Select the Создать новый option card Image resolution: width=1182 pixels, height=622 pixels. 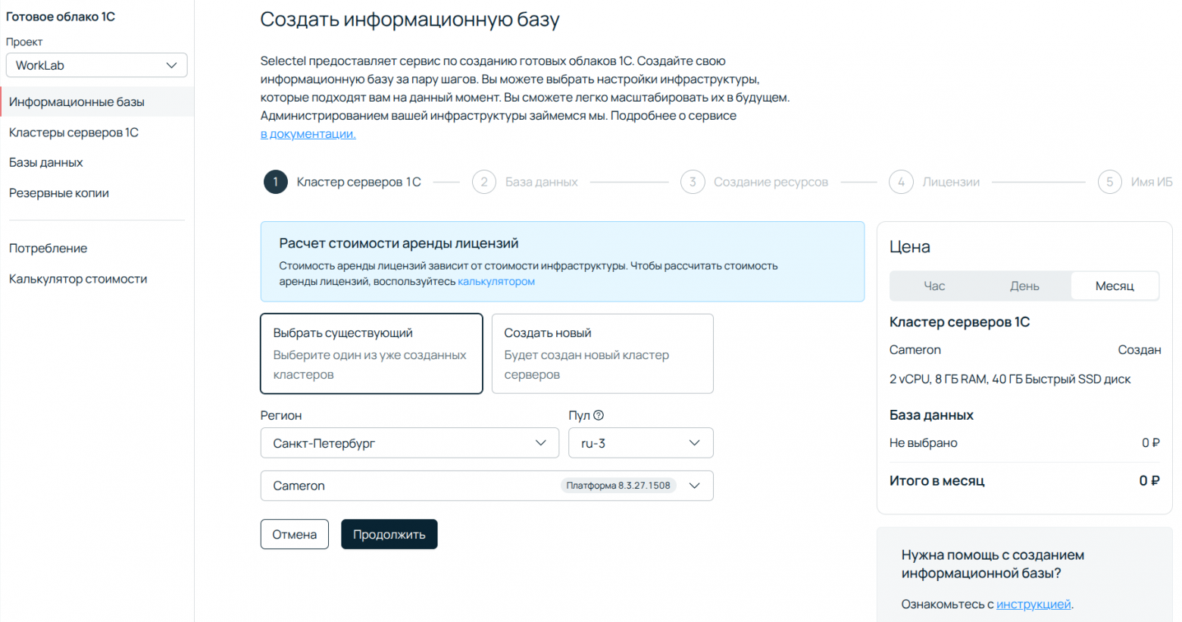602,354
